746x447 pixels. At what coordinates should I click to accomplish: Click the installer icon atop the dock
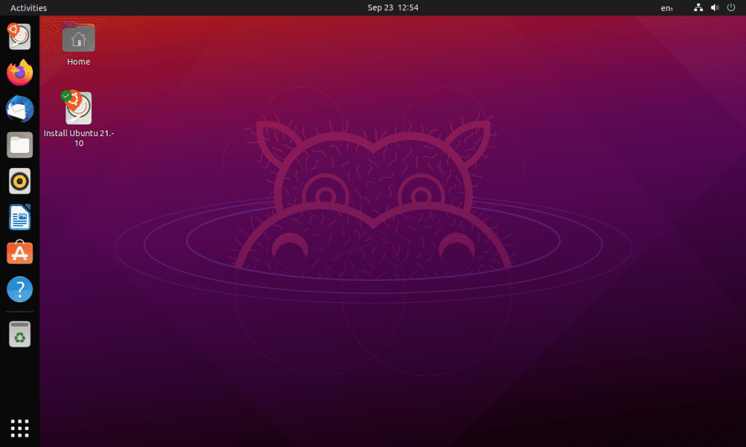point(20,36)
